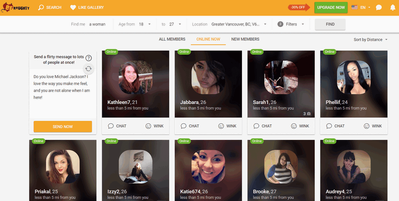Viewport: 399px width, 201px height.
Task: Chat with Kathleen7
Action: (x=117, y=126)
